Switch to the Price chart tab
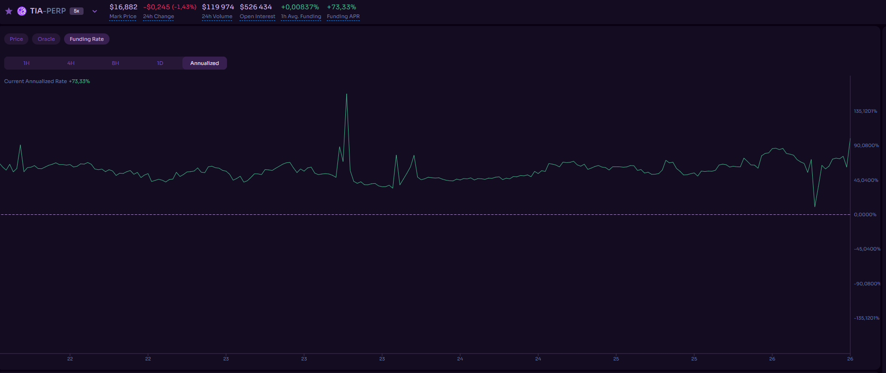The height and width of the screenshot is (373, 886). pos(16,39)
